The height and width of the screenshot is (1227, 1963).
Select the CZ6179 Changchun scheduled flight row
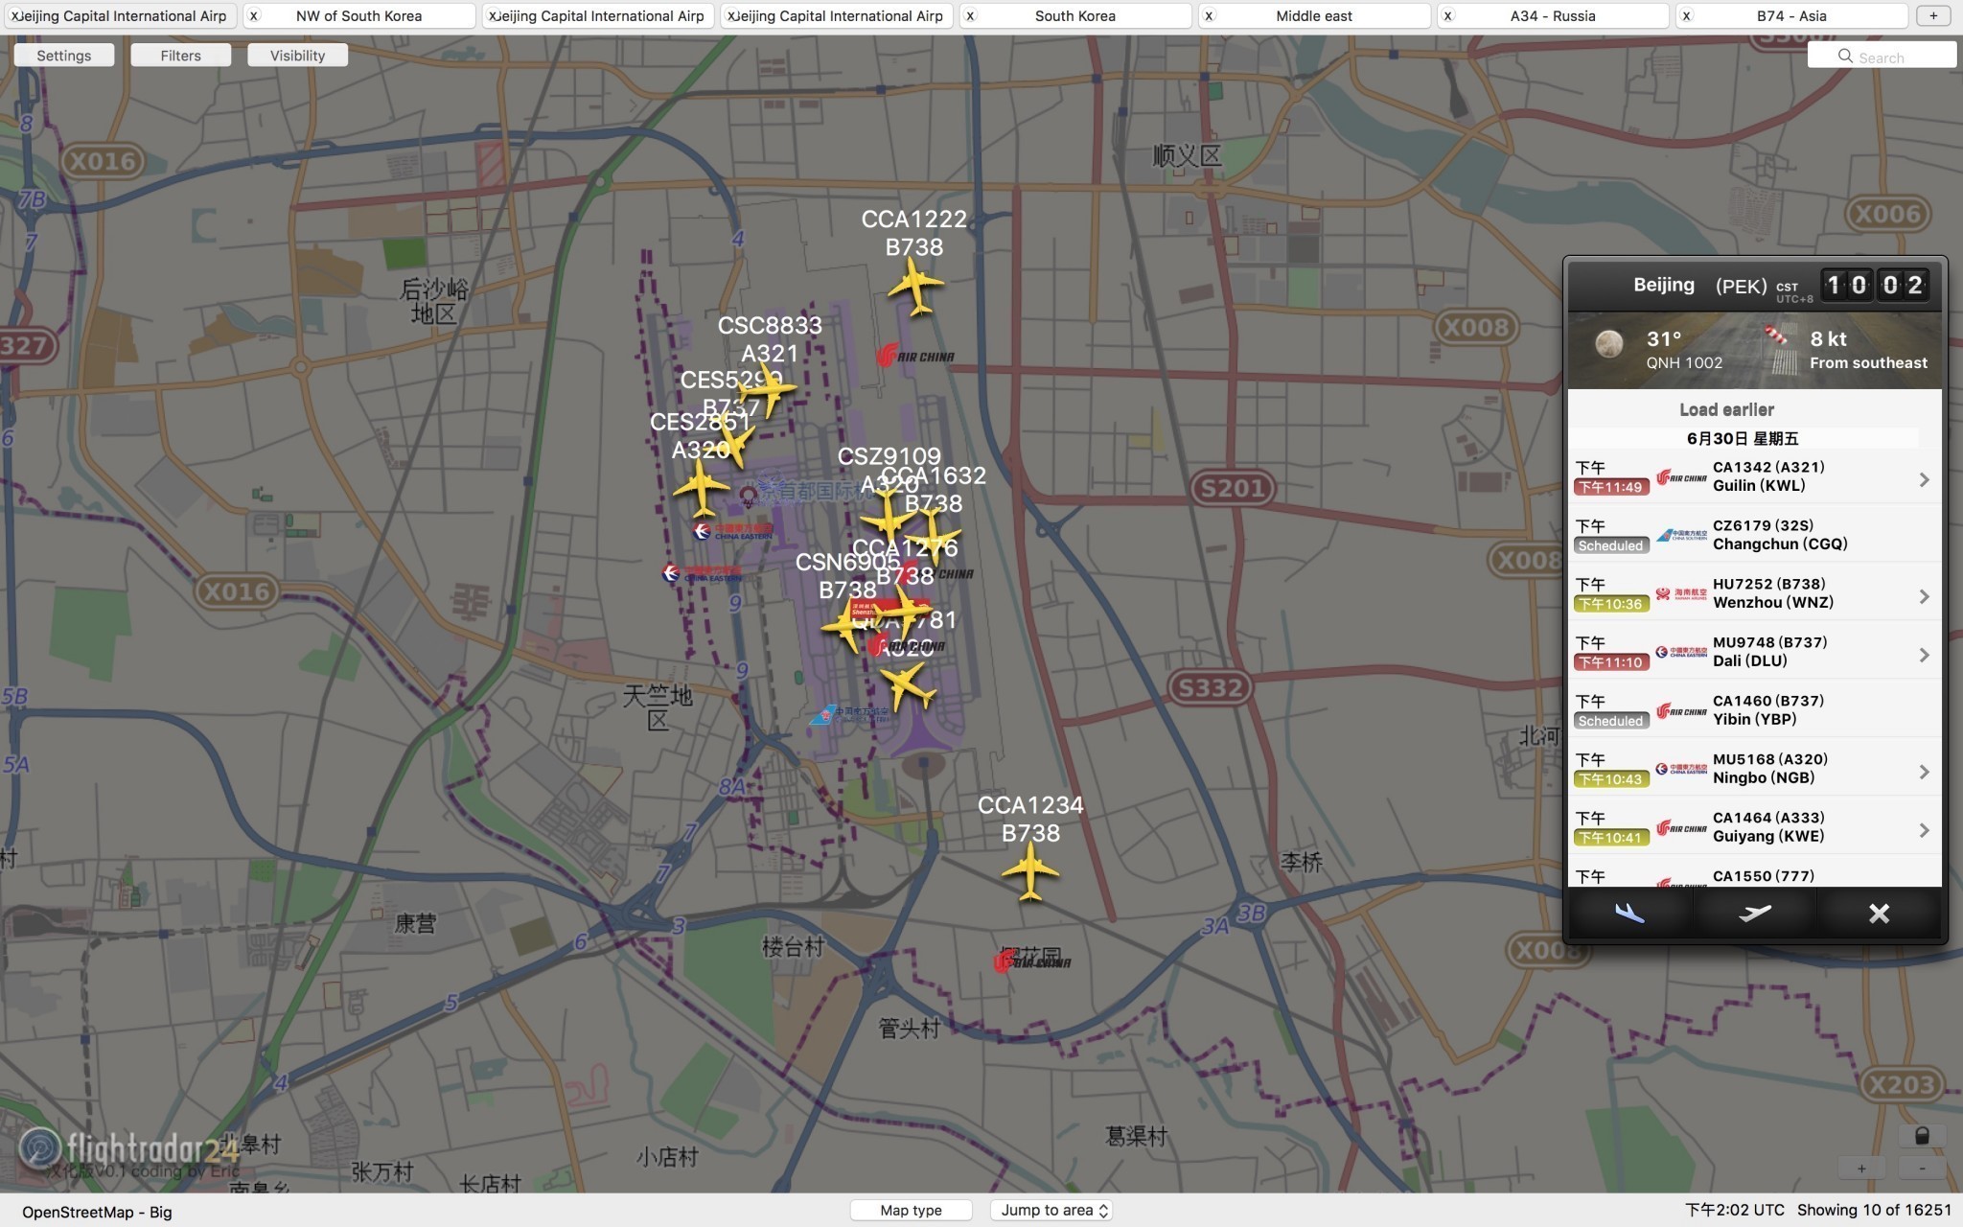(x=1754, y=535)
